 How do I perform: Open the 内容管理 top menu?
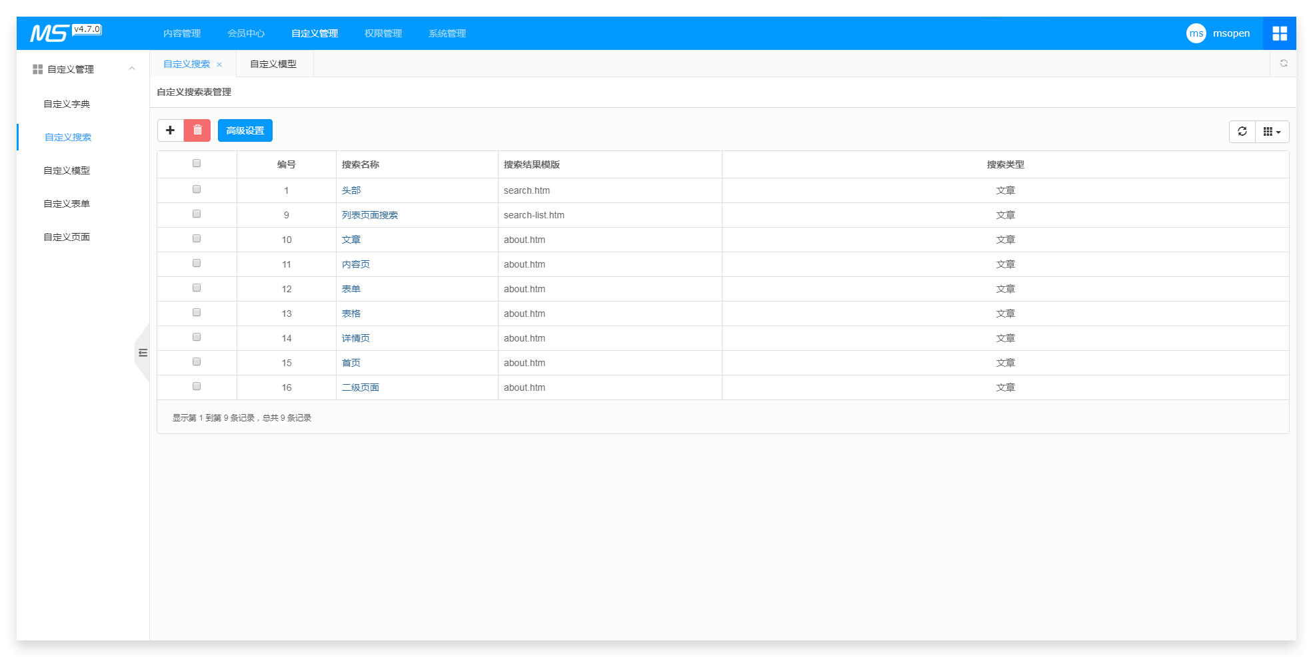click(182, 33)
